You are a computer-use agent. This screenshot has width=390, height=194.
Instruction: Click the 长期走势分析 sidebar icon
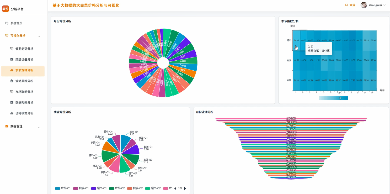click(x=12, y=49)
